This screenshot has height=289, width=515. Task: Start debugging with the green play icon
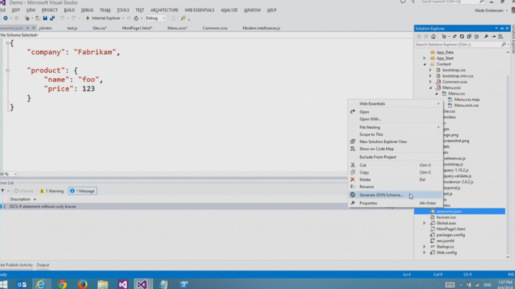click(88, 18)
